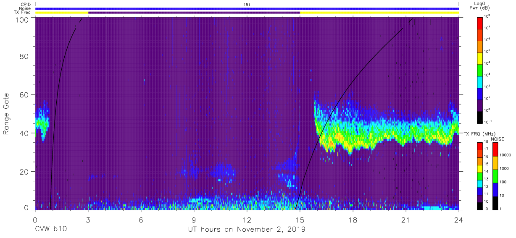This screenshot has width=516, height=238.
Task: Pick the cyan band of the power colorbar
Action: 480,81
